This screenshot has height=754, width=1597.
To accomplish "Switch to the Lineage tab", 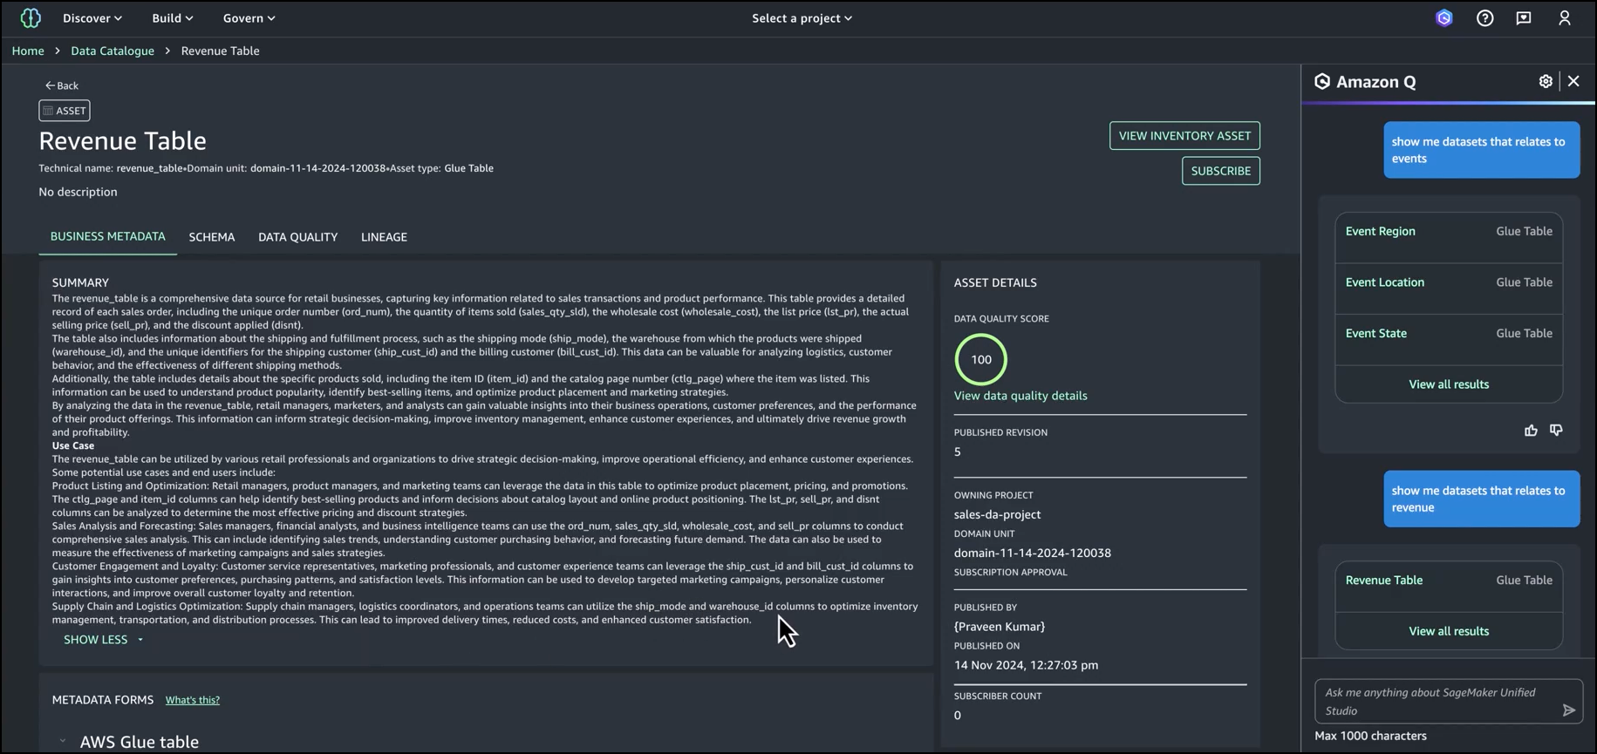I will tap(384, 237).
